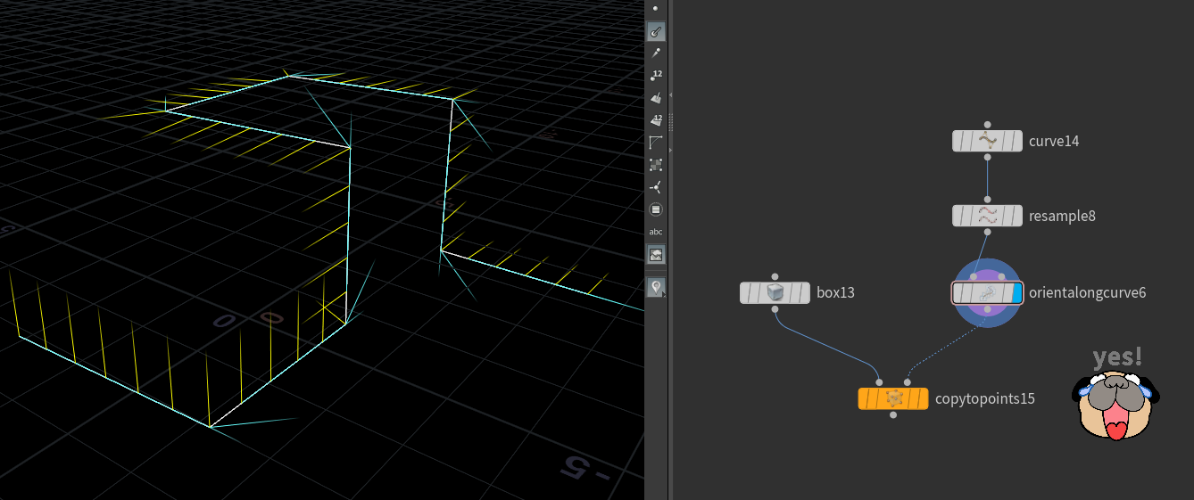The height and width of the screenshot is (500, 1194).
Task: Click the second input connector of copytopoints15
Action: (x=907, y=381)
